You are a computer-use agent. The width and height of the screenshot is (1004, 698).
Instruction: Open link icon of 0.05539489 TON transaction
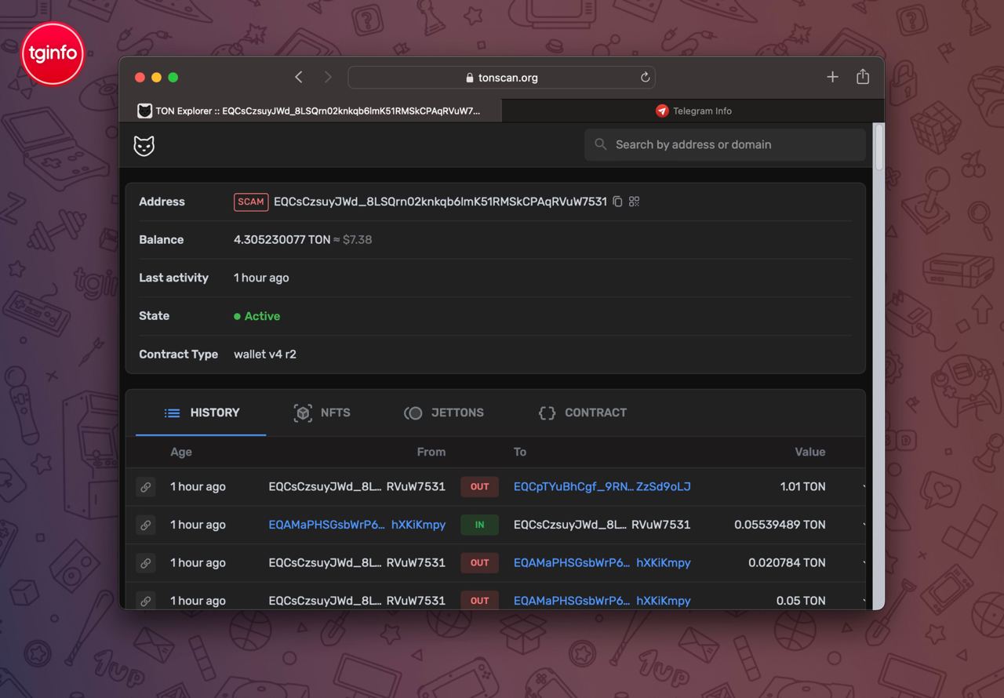145,525
